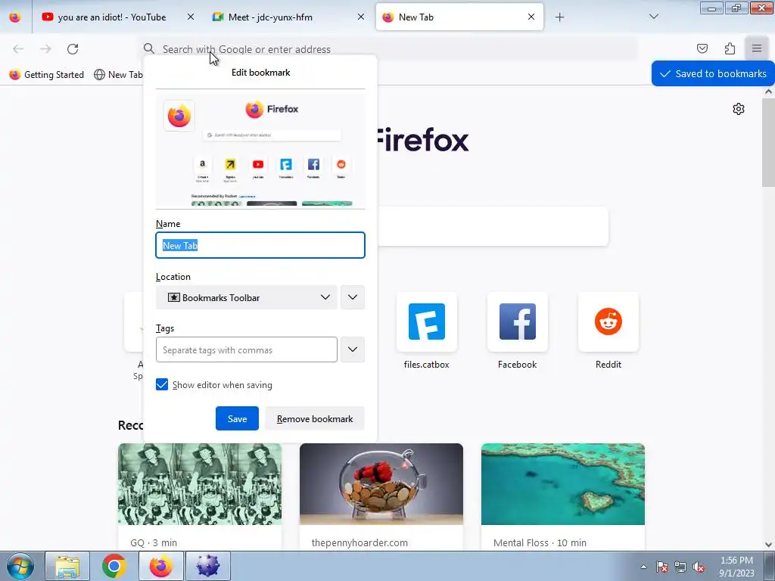
Task: Click the muted volume tray icon
Action: tap(699, 567)
